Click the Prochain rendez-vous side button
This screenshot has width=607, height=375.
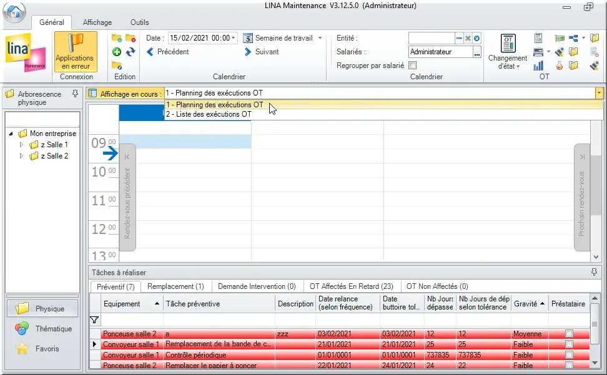pyautogui.click(x=582, y=198)
